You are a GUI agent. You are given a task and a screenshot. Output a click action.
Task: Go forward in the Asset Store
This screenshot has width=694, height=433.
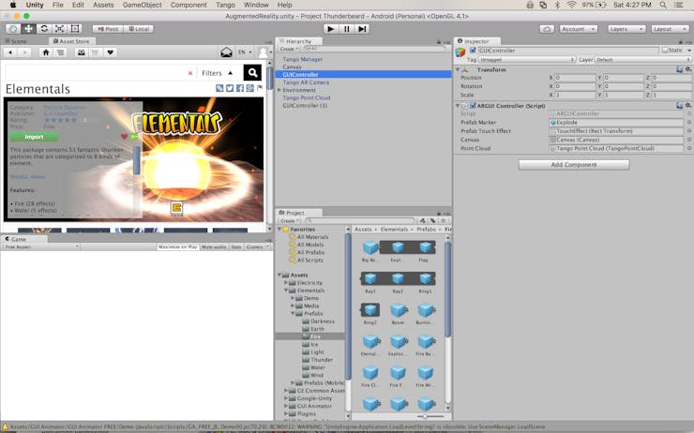(x=24, y=52)
